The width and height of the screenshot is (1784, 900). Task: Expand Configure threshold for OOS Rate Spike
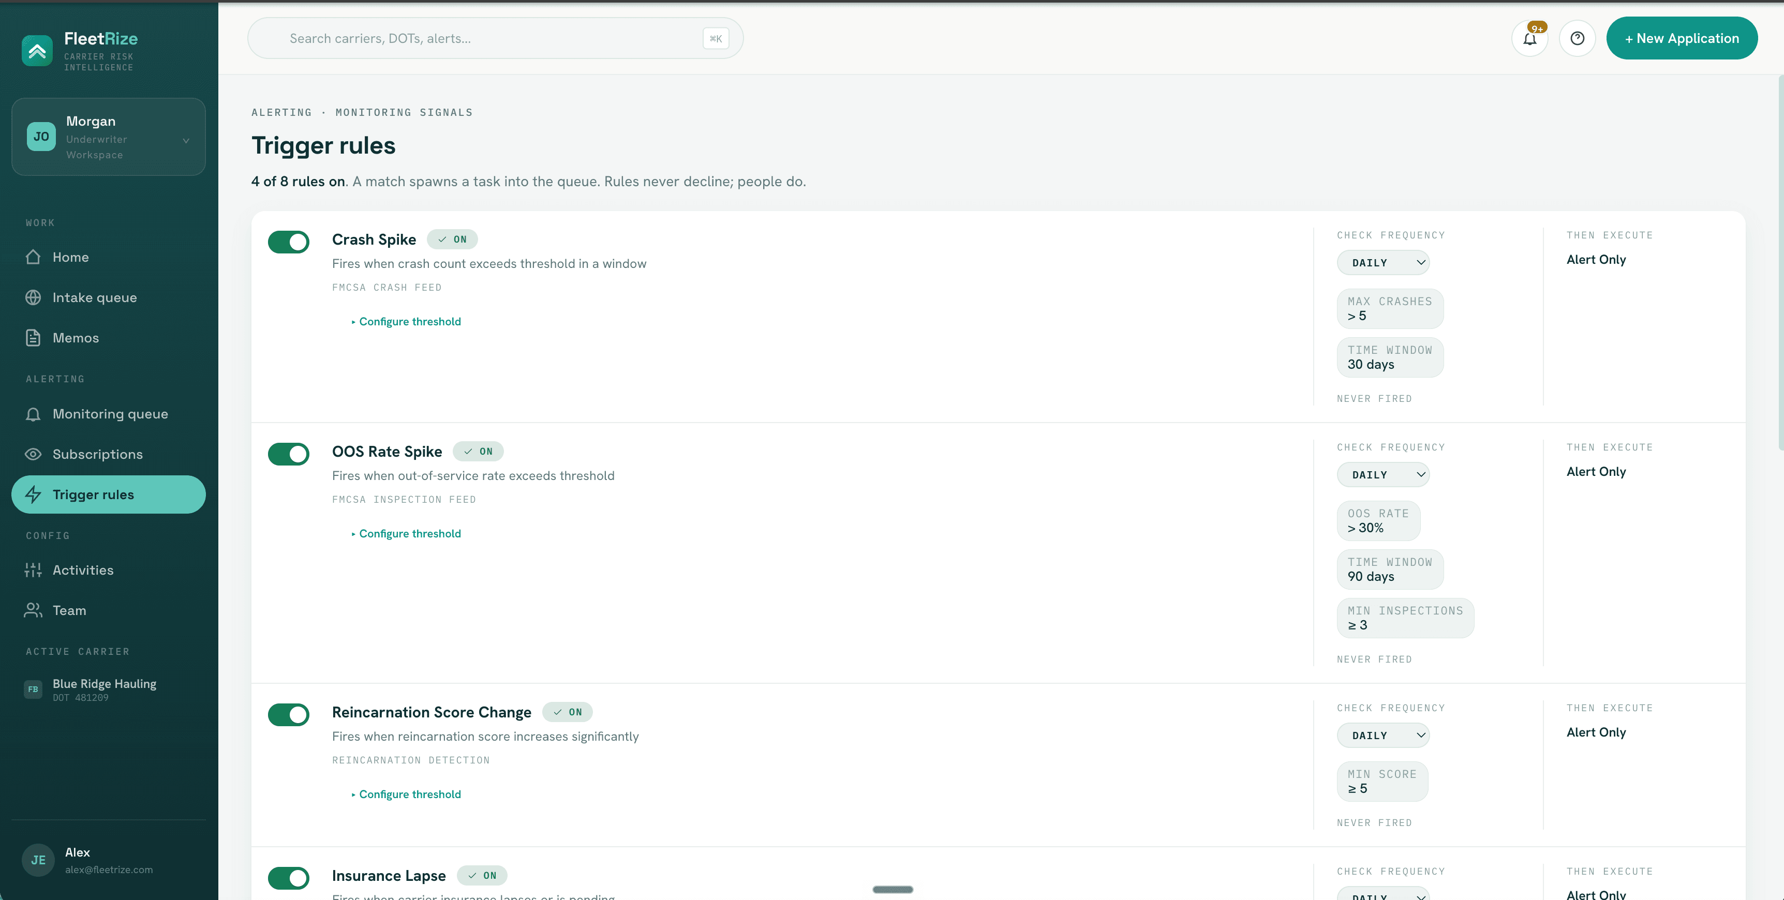click(x=406, y=534)
